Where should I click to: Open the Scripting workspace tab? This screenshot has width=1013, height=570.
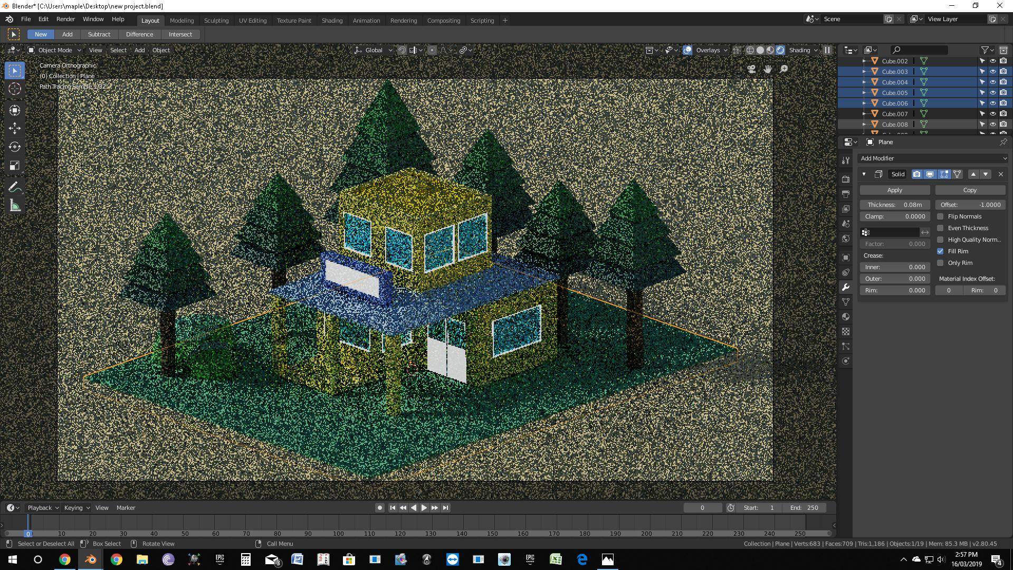pyautogui.click(x=482, y=21)
